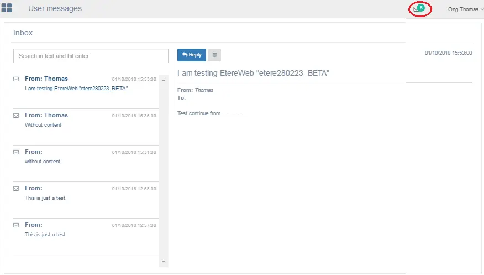Select the 12:57:00 "This is just a test" message
This screenshot has height=275, width=484.
[45, 235]
